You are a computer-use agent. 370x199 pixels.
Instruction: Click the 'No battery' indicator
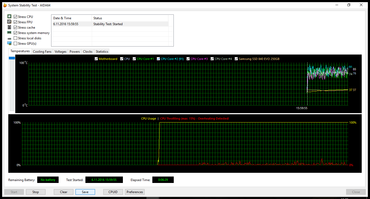[x=48, y=180]
